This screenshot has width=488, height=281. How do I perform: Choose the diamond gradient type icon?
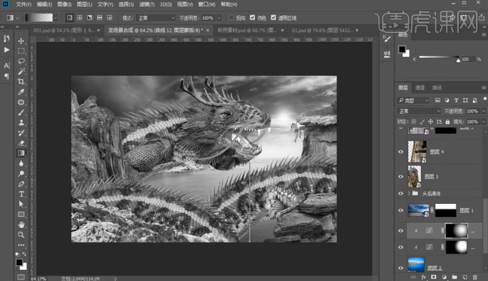point(109,18)
